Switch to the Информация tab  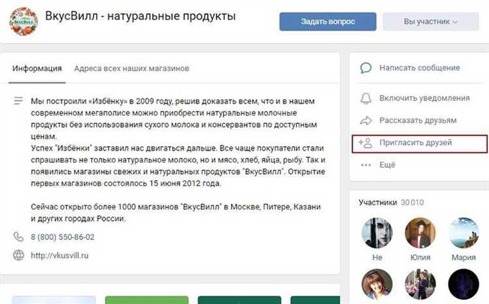click(37, 68)
